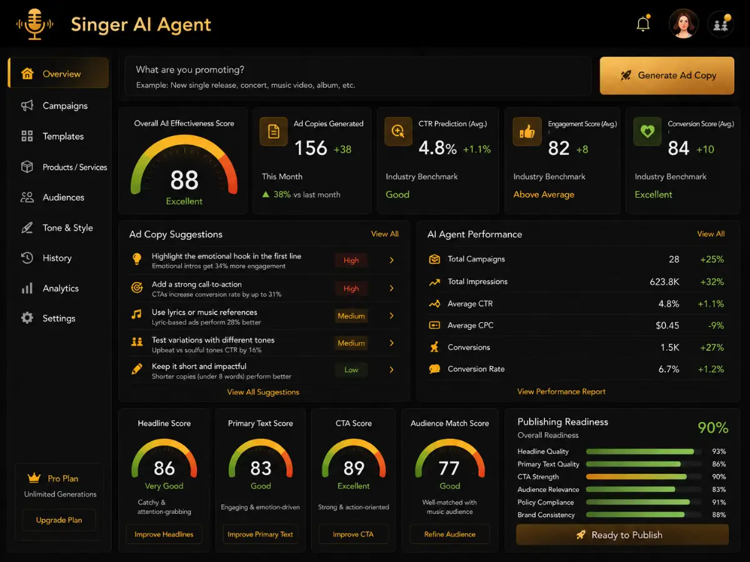
Task: Click the What are you promoting input
Action: coord(358,77)
